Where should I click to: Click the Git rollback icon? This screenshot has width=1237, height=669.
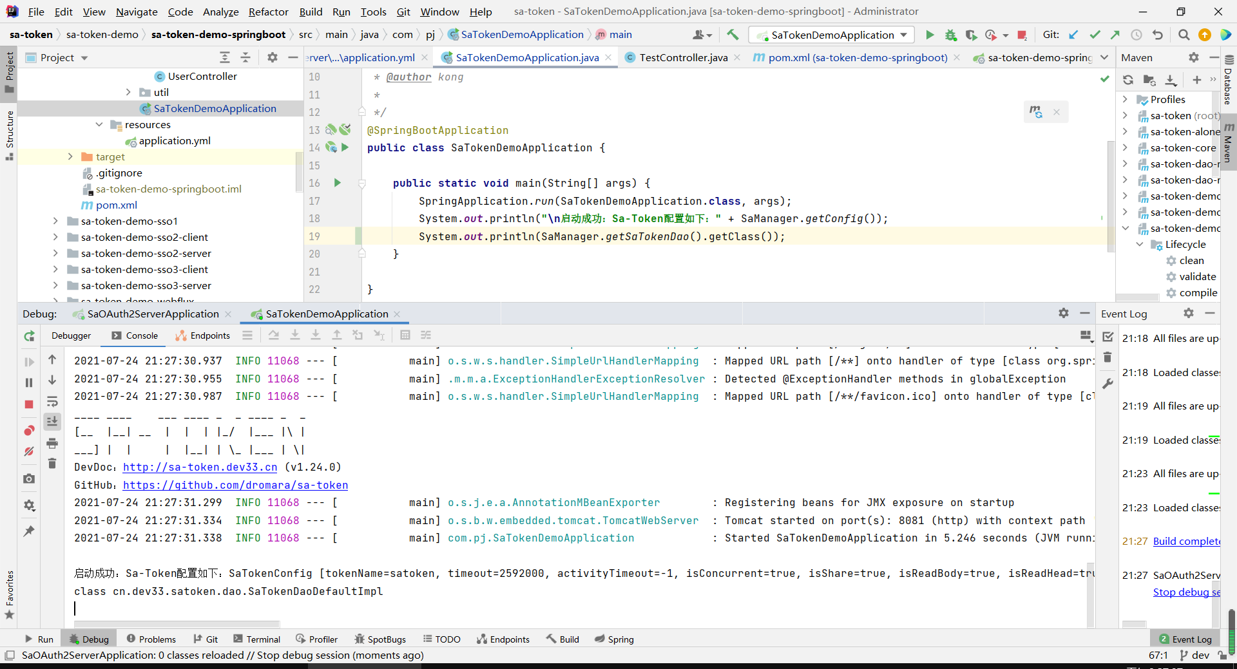(x=1158, y=35)
